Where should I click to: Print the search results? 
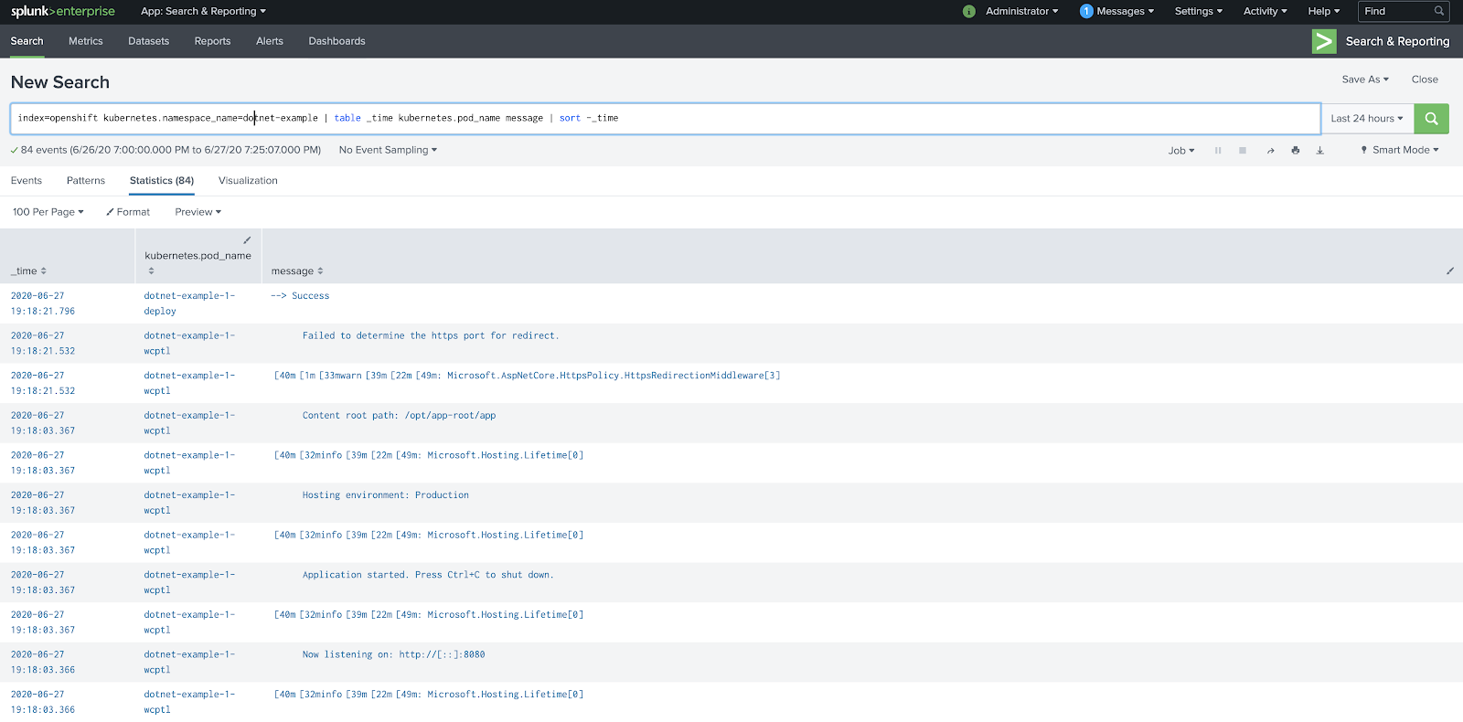[1295, 151]
